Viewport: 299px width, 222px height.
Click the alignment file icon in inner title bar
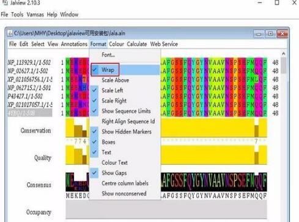pos(10,34)
